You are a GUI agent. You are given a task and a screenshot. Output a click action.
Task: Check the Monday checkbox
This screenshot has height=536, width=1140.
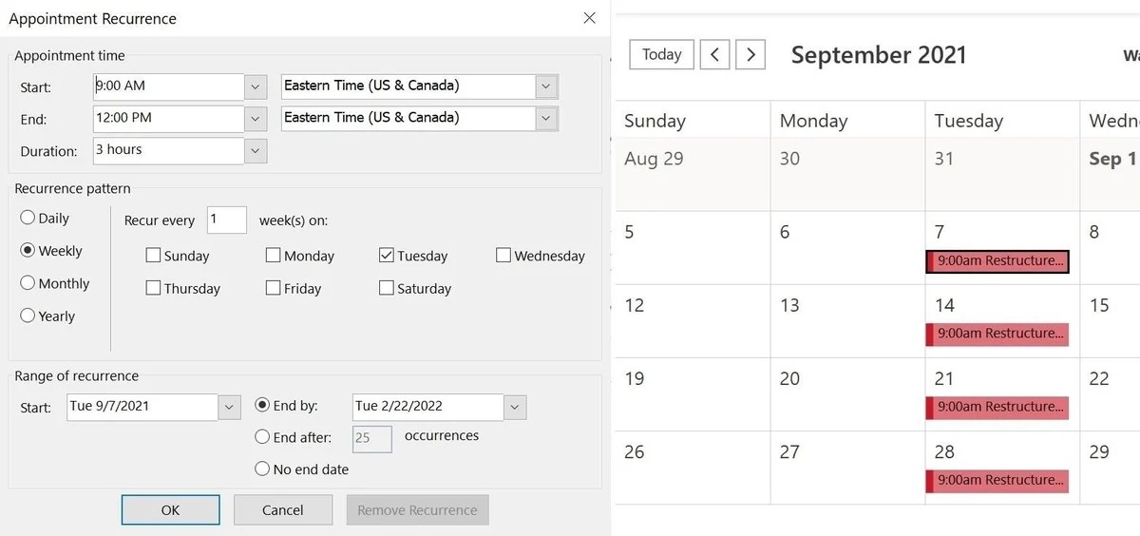(274, 256)
